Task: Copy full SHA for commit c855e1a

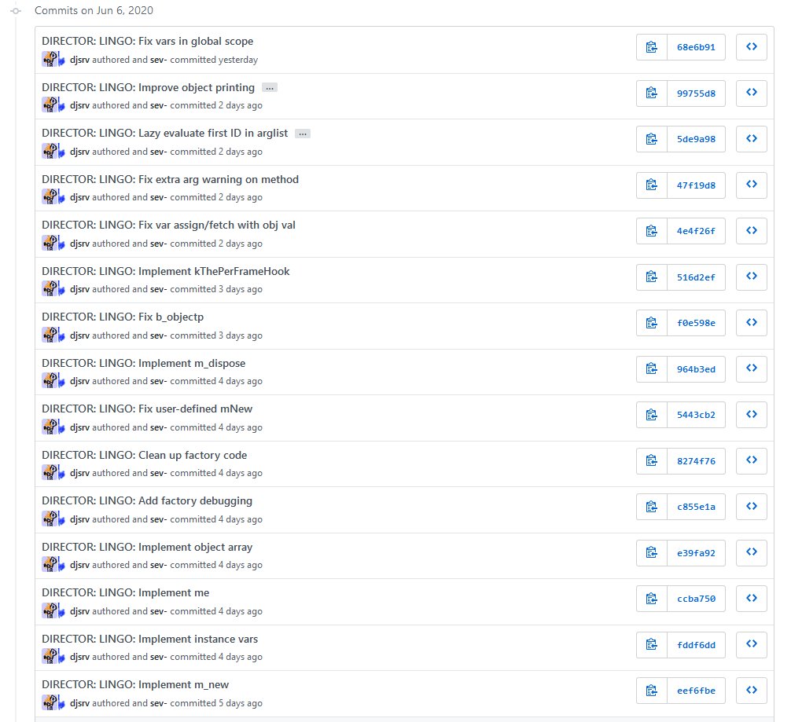Action: pos(652,507)
